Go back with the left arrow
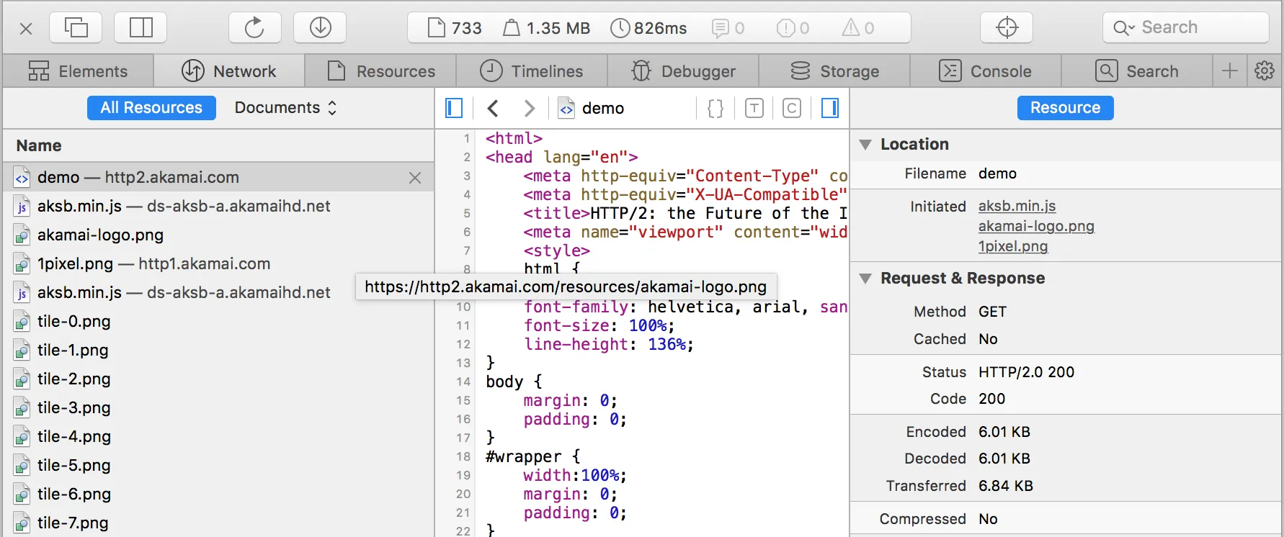This screenshot has width=1284, height=537. point(493,108)
